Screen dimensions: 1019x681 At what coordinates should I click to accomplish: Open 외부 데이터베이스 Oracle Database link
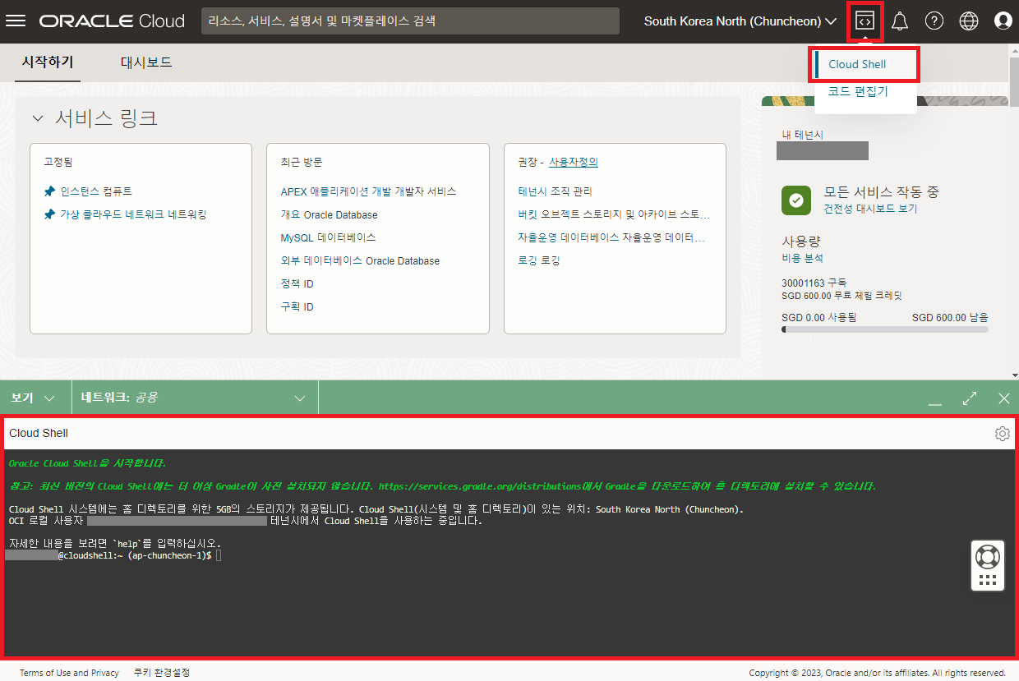[x=360, y=260]
